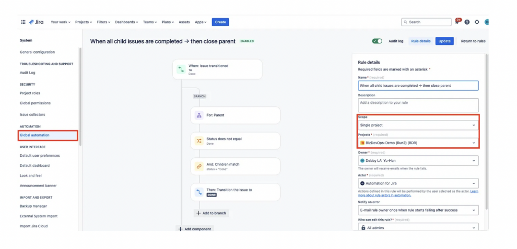
Task: Open General configuration in the sidebar
Action: [x=37, y=52]
